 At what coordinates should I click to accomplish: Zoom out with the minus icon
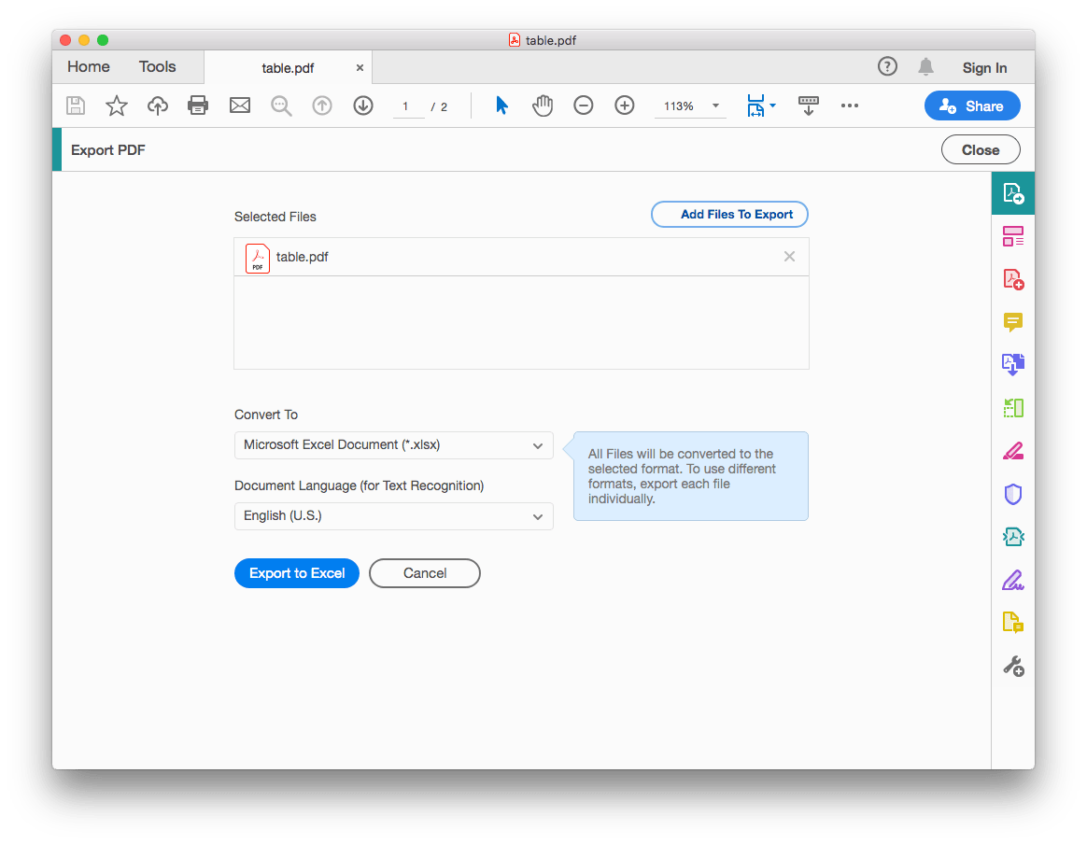[x=584, y=105]
